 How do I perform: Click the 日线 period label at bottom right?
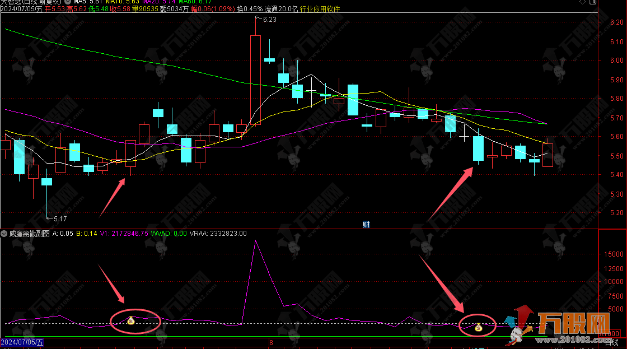click(x=611, y=343)
